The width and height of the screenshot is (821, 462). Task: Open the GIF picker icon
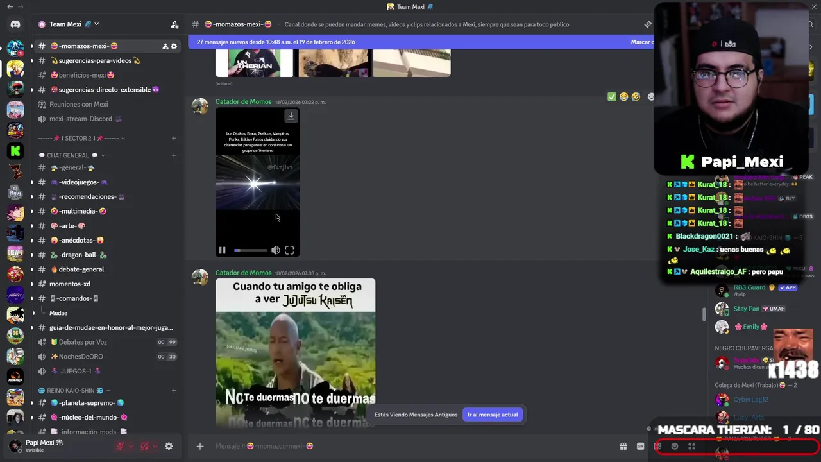point(640,446)
